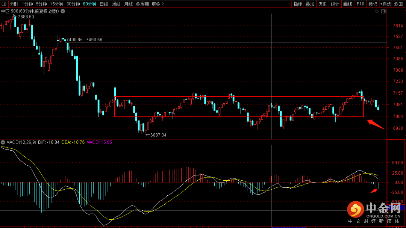Click the diamond marker icon above chart

click(377, 12)
